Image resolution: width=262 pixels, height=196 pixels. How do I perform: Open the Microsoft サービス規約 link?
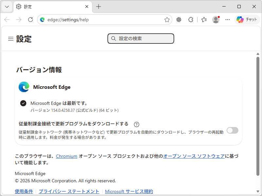[129, 191]
